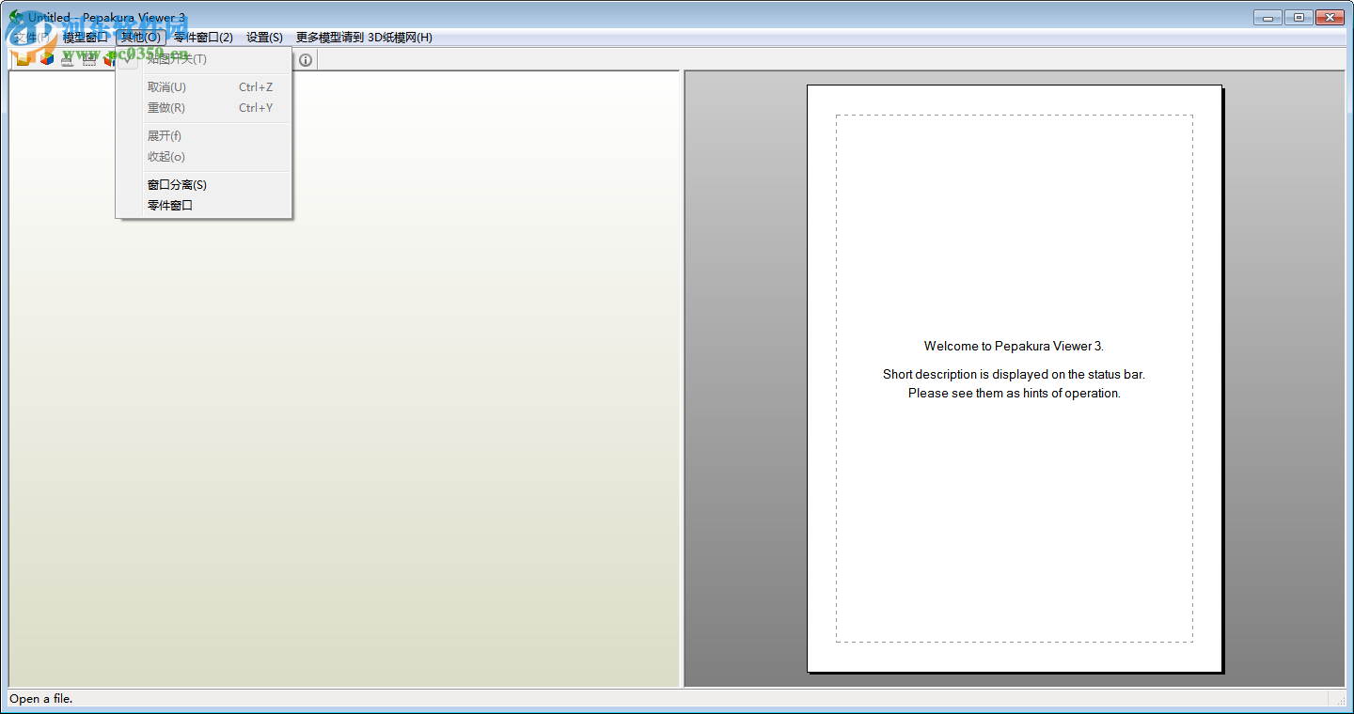Viewport: 1354px width, 714px height.
Task: Select the 收起(o) fold menu entry
Action: (x=204, y=157)
